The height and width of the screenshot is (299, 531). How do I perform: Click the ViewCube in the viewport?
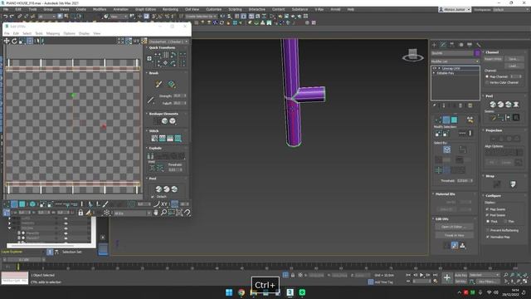click(412, 55)
